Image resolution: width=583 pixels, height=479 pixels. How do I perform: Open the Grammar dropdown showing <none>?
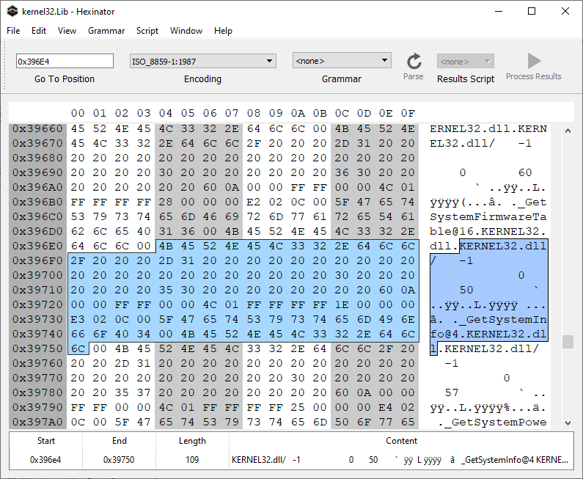click(x=342, y=61)
